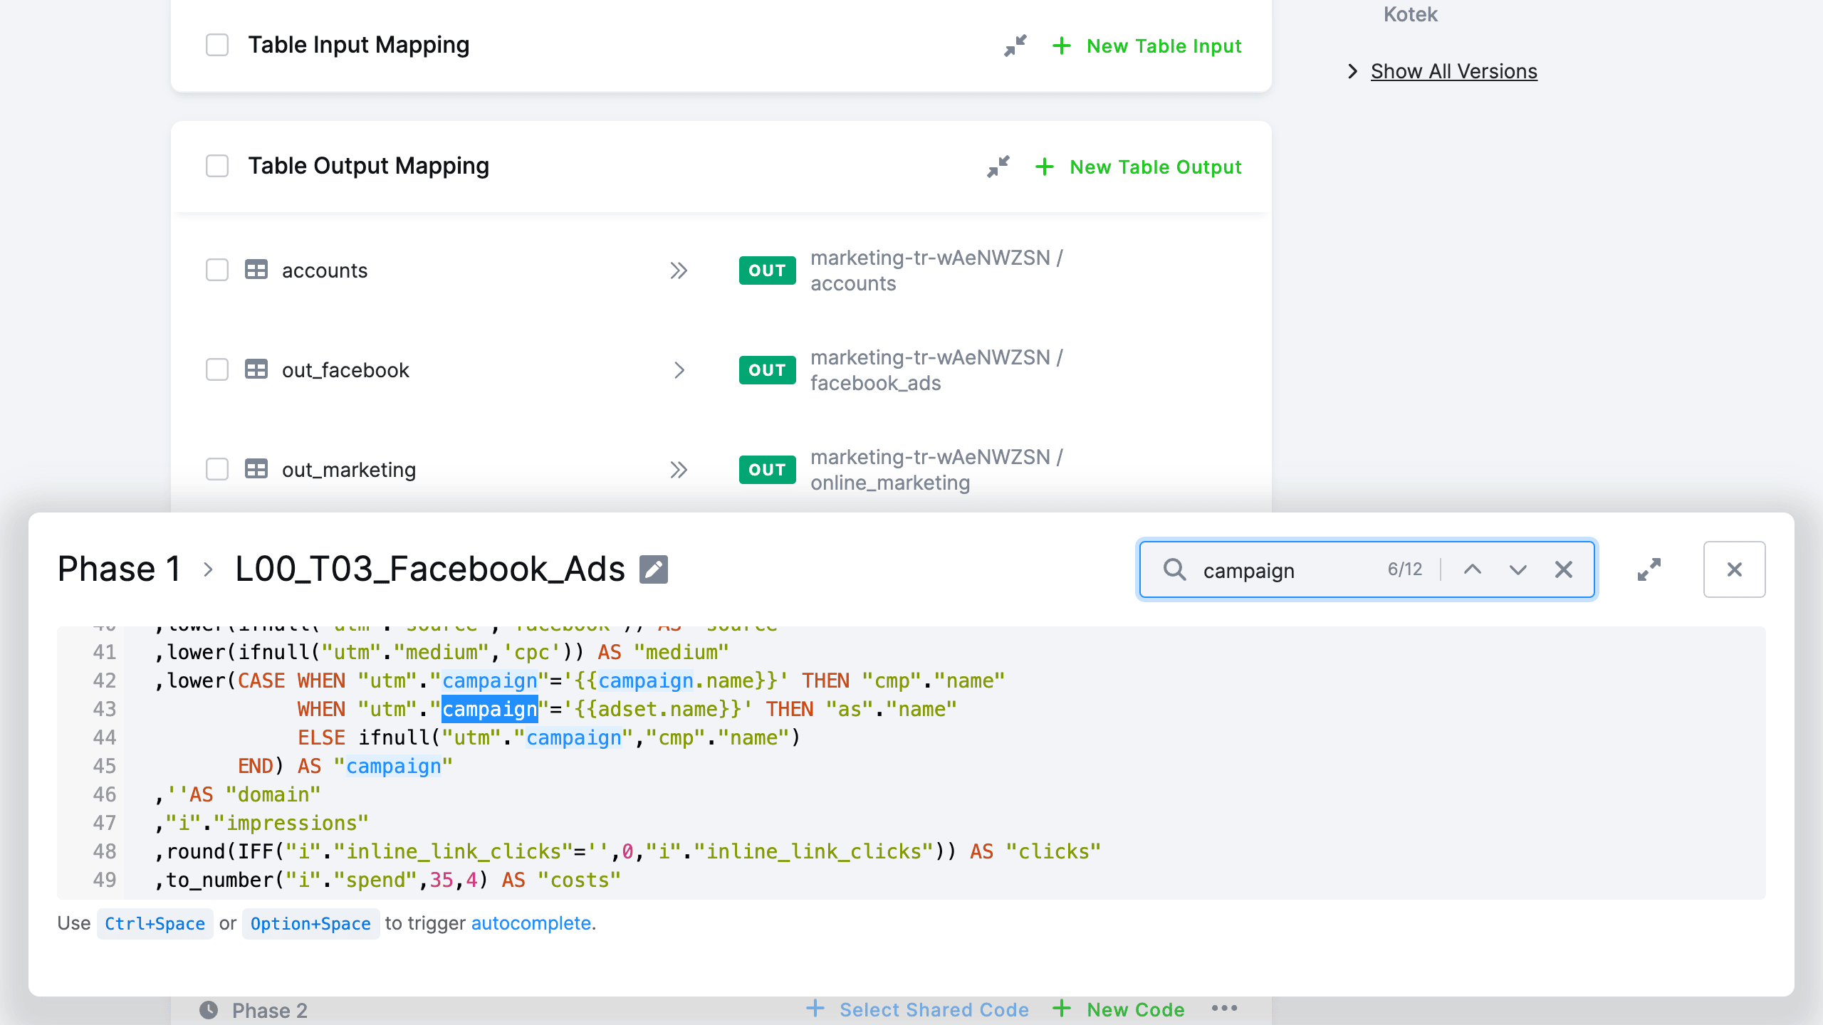This screenshot has height=1025, width=1823.
Task: Click the expand icon for accounts mapping
Action: click(x=680, y=270)
